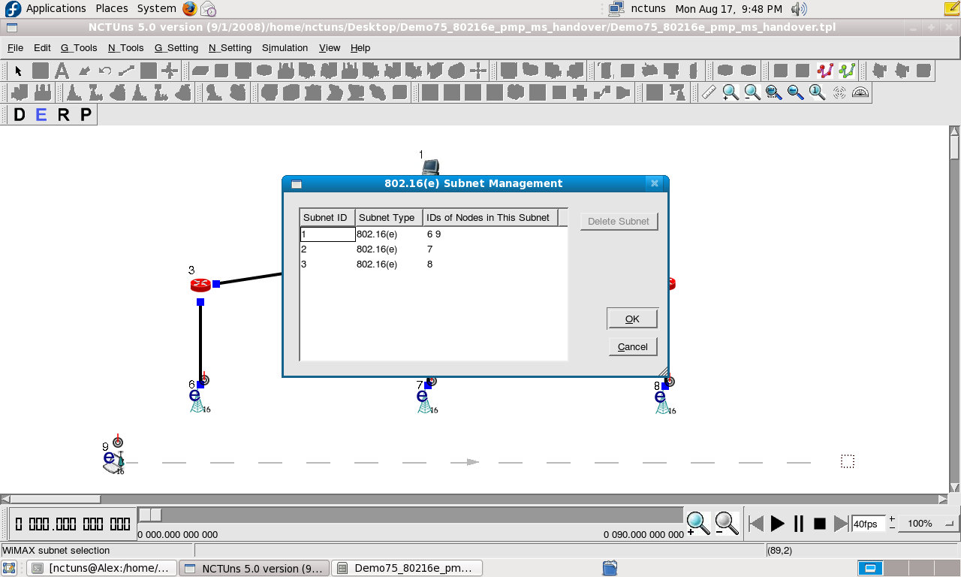This screenshot has width=961, height=577.
Task: Select subnet row 2 ID cell
Action: (x=327, y=249)
